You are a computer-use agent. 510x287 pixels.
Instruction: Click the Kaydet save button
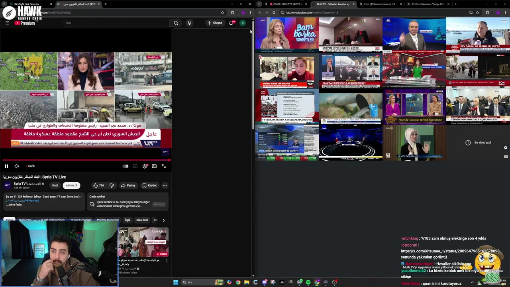(150, 185)
